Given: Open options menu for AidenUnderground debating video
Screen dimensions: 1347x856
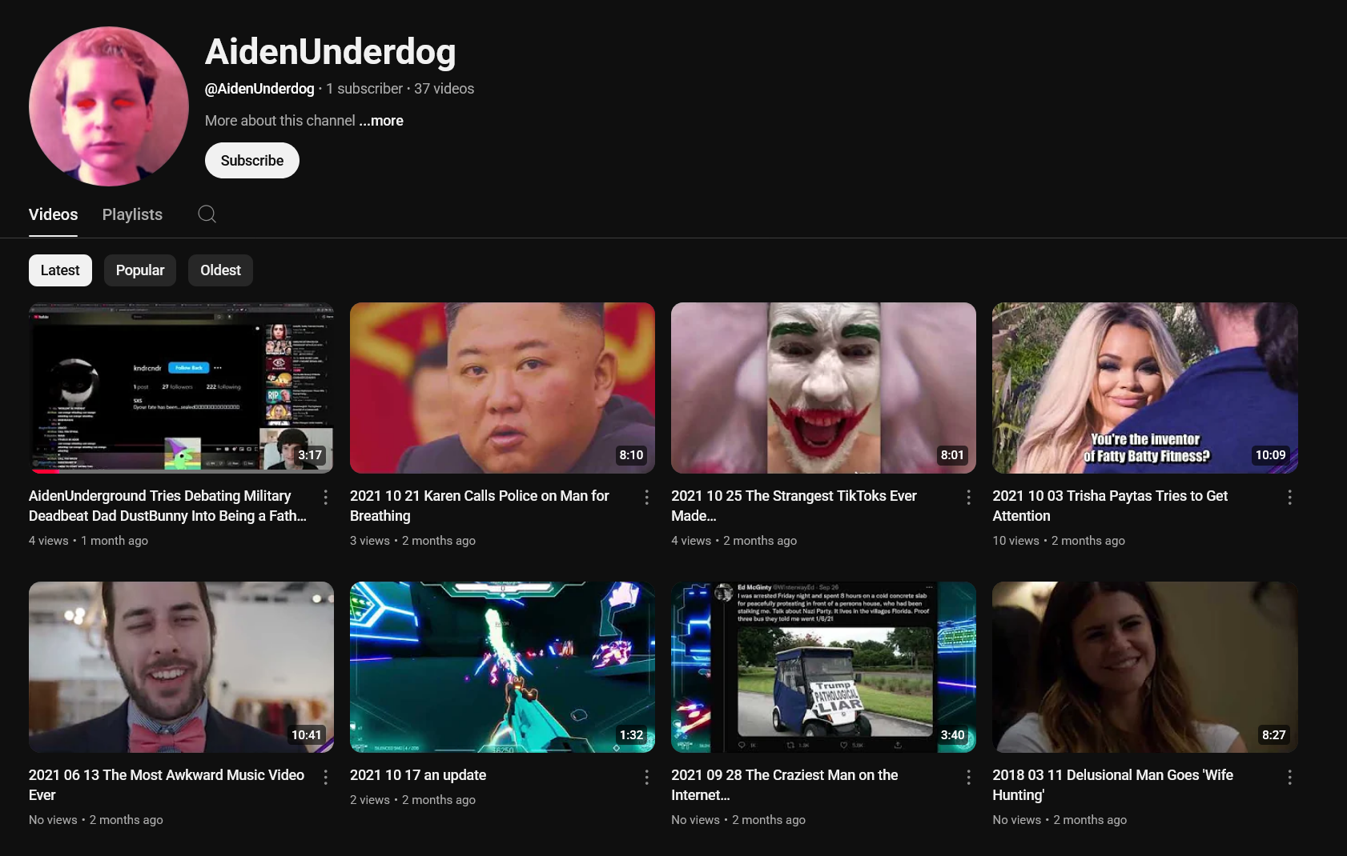Looking at the screenshot, I should point(325,498).
